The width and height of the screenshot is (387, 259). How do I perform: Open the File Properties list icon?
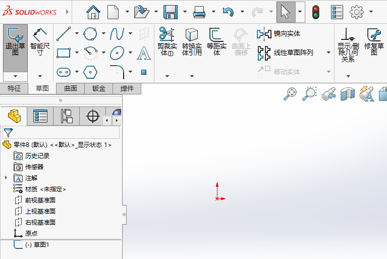337,12
